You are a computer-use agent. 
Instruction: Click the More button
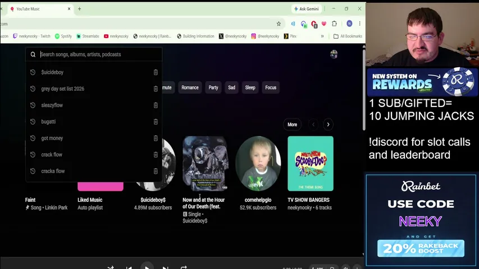tap(292, 124)
